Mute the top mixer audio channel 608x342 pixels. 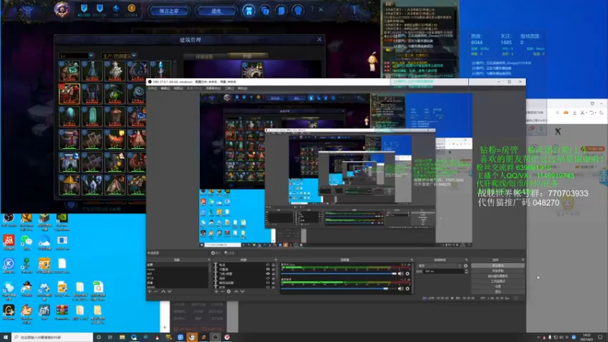point(401,274)
